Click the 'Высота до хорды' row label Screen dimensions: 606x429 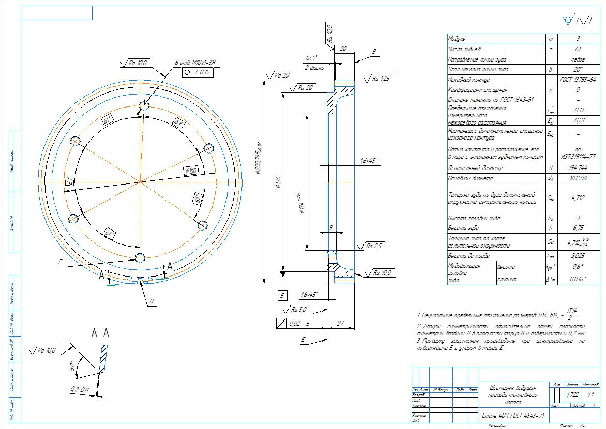468,256
